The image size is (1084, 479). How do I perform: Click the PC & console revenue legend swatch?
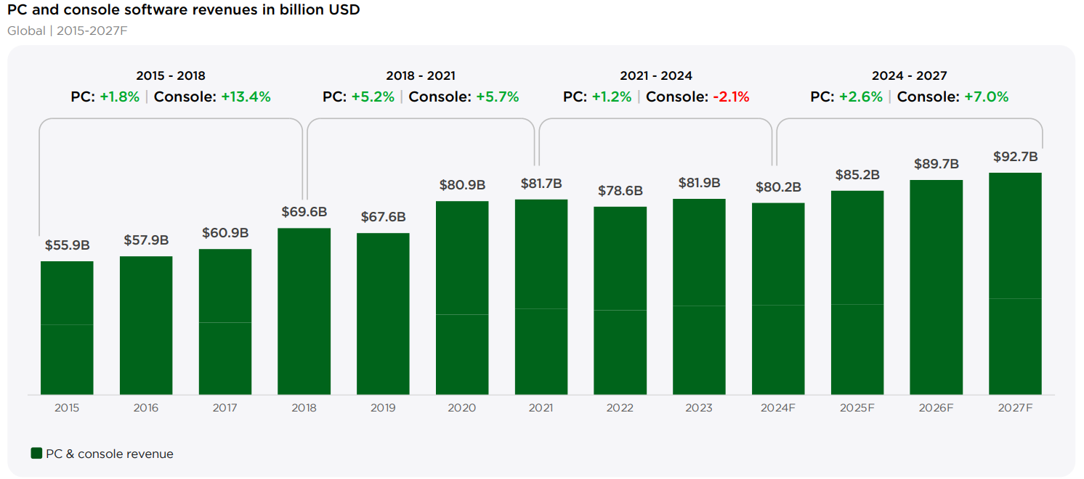coord(36,454)
